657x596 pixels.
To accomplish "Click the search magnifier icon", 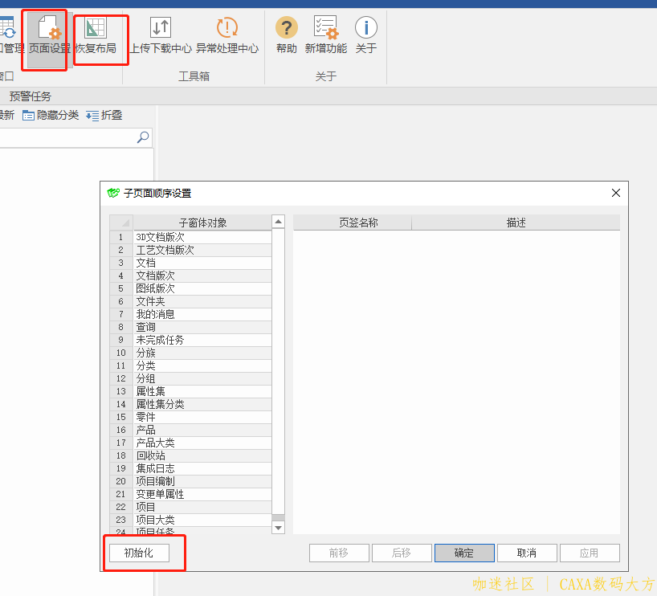I will (x=143, y=137).
